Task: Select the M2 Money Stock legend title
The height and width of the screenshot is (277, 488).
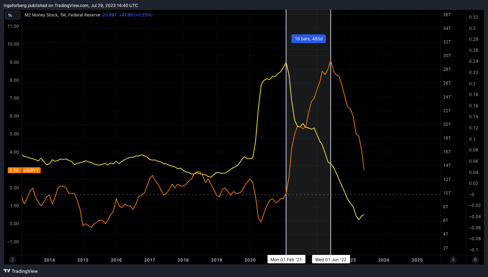Action: [62, 15]
